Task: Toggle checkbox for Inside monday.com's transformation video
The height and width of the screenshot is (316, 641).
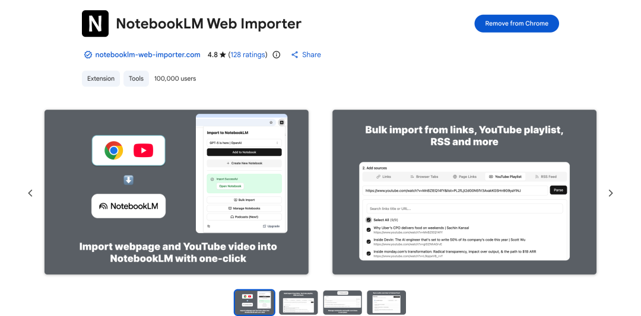Action: coord(369,254)
